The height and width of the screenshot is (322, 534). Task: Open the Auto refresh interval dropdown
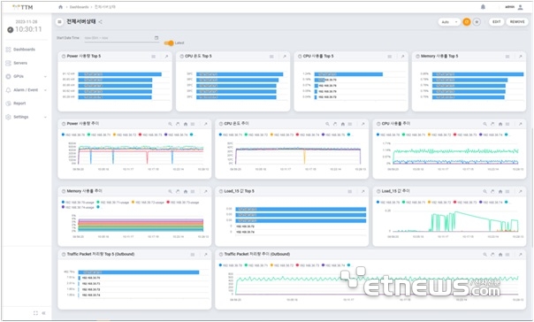pyautogui.click(x=449, y=22)
